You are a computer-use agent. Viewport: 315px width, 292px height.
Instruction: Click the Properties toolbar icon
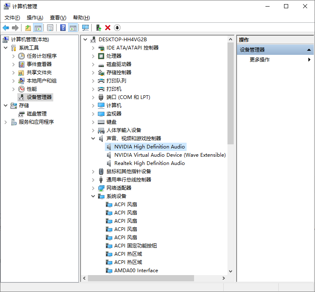click(x=50, y=28)
